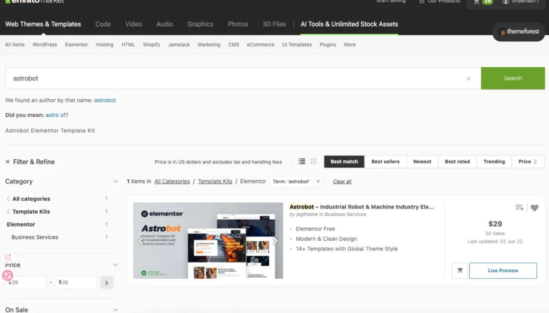Open the Astrobot item title link
Screen dimensions: 549x313
coord(361,206)
